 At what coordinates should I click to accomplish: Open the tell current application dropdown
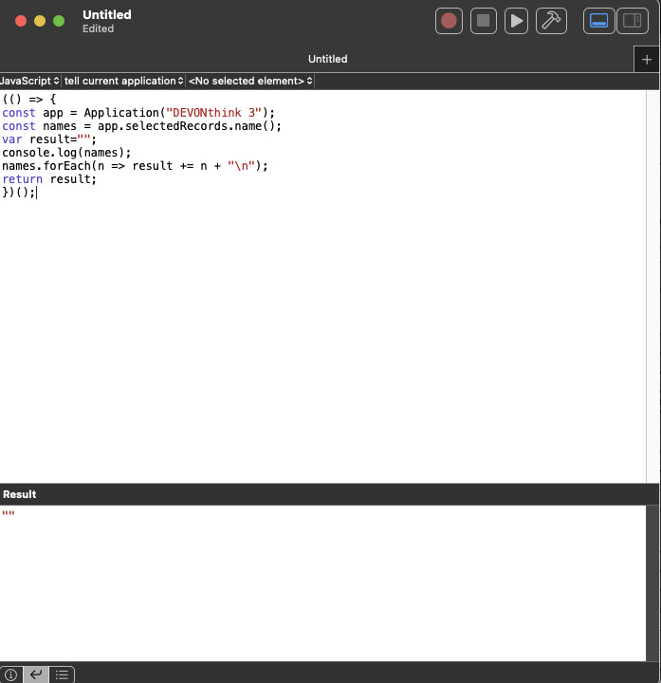point(124,82)
